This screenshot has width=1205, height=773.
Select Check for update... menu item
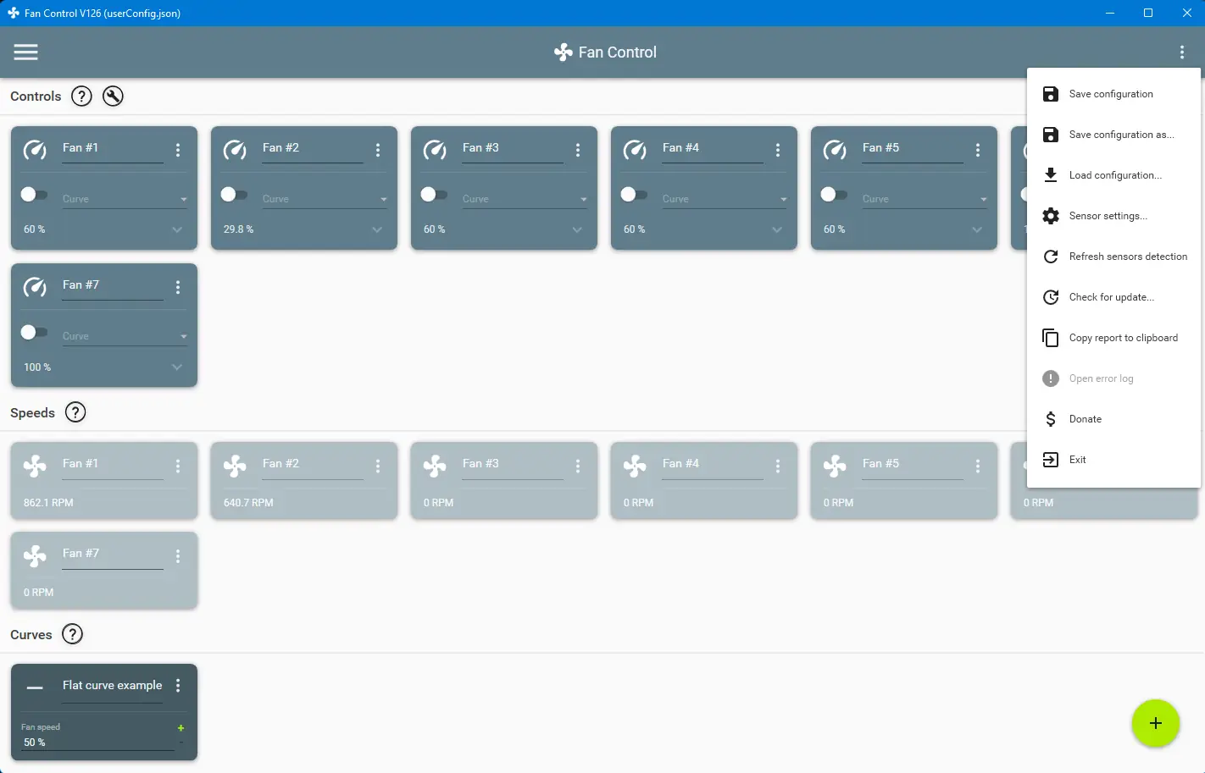(1113, 297)
